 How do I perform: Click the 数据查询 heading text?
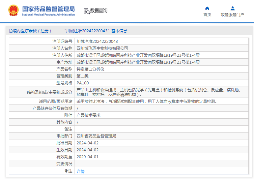pos(99,11)
